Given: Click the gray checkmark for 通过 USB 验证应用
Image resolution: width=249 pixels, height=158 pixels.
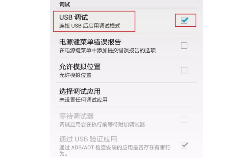Looking at the screenshot, I should click(x=184, y=145).
